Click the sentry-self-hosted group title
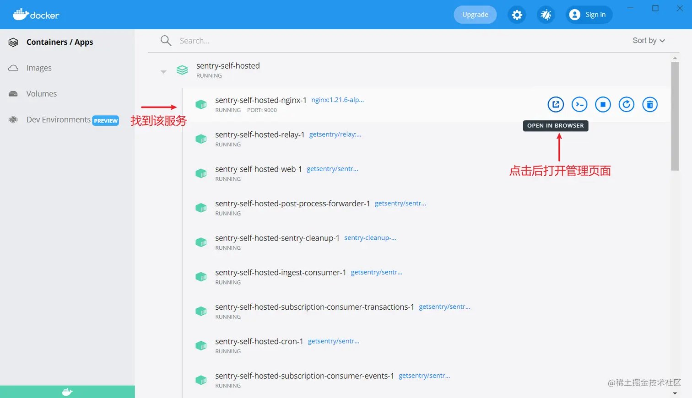Image resolution: width=692 pixels, height=398 pixels. (228, 66)
